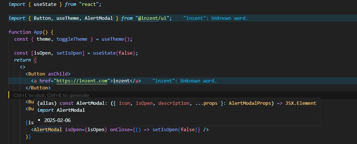Click the closing "</Button>" tag
Image resolution: width=357 pixels, height=144 pixels.
coord(38,88)
